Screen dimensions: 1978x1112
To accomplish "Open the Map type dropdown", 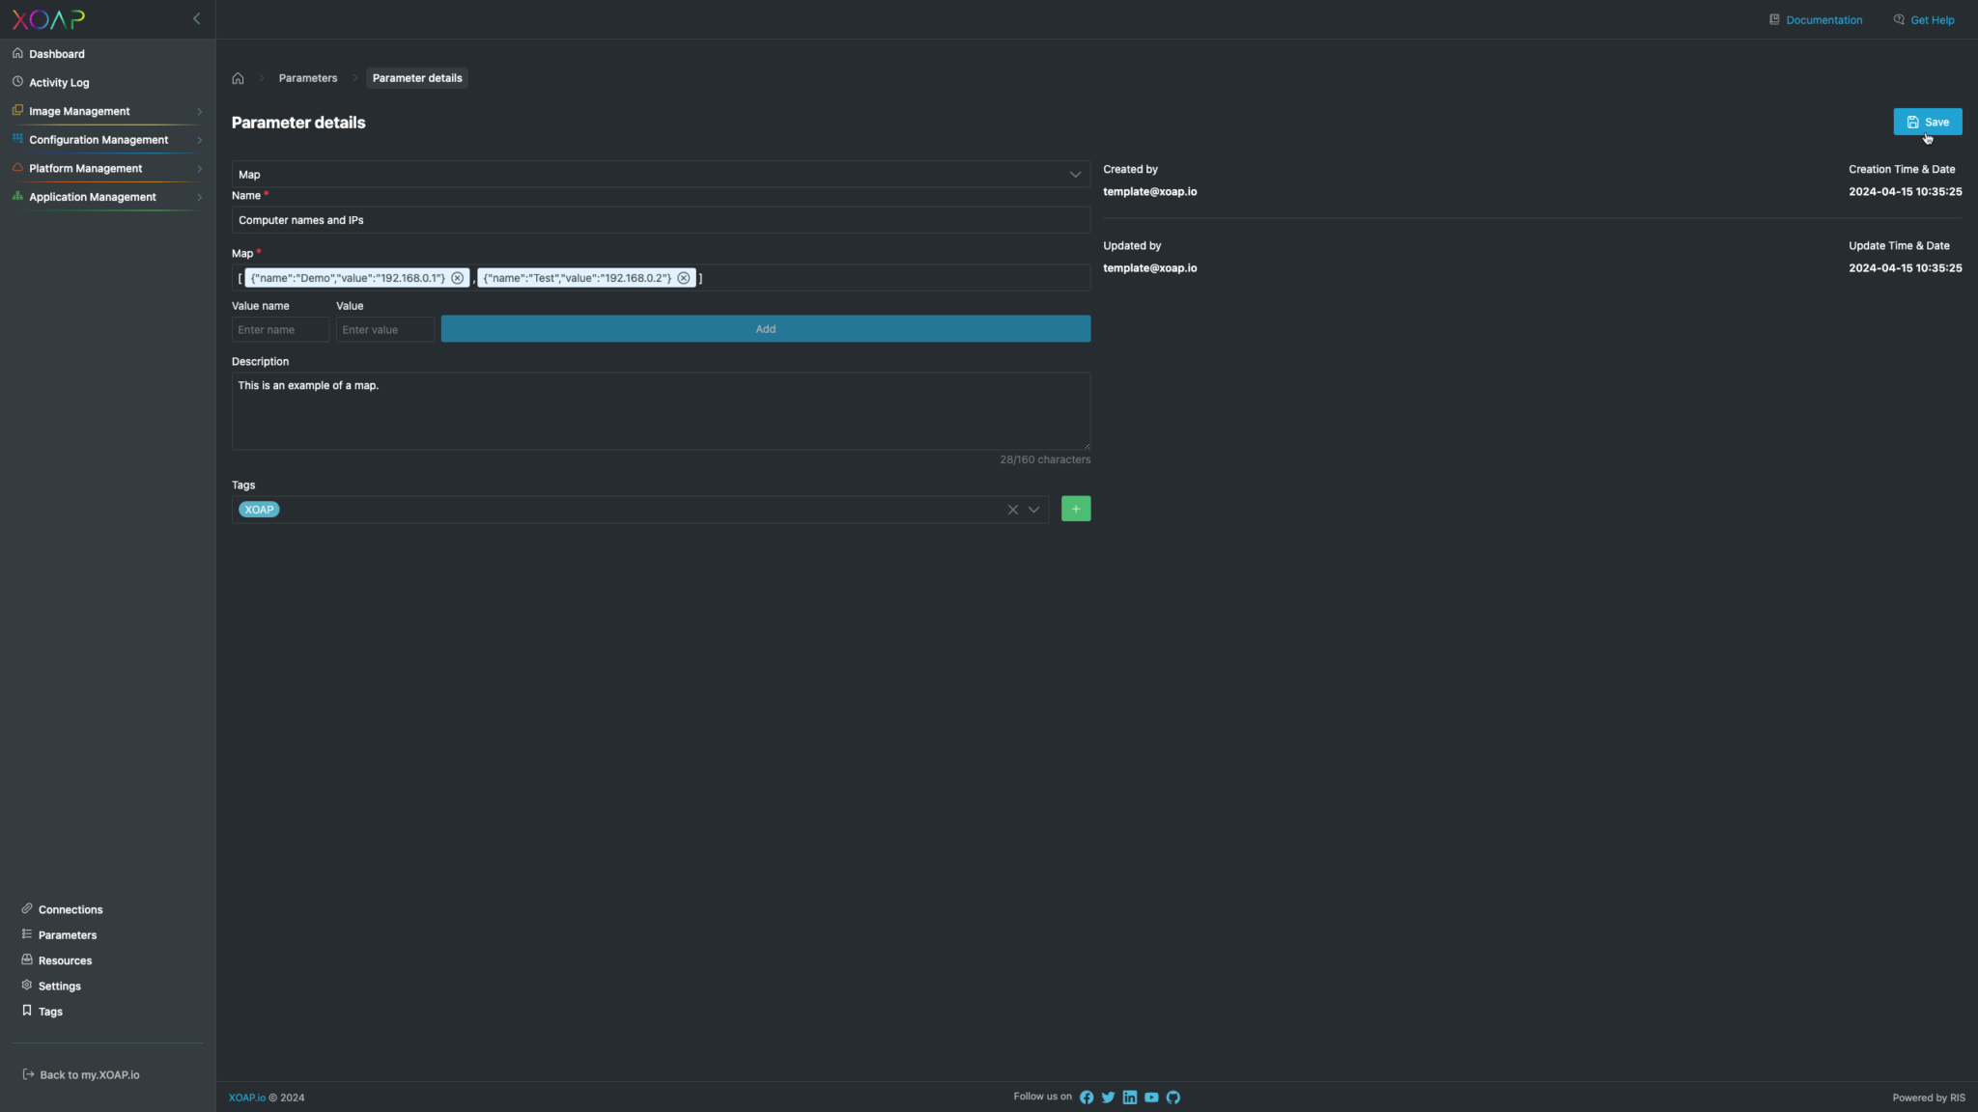I will pyautogui.click(x=1075, y=174).
